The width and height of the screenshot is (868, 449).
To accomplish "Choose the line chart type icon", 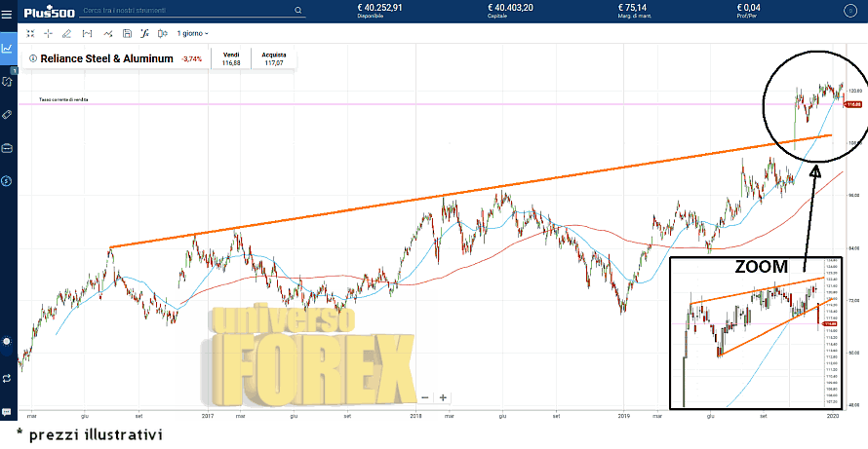I will pyautogui.click(x=107, y=33).
